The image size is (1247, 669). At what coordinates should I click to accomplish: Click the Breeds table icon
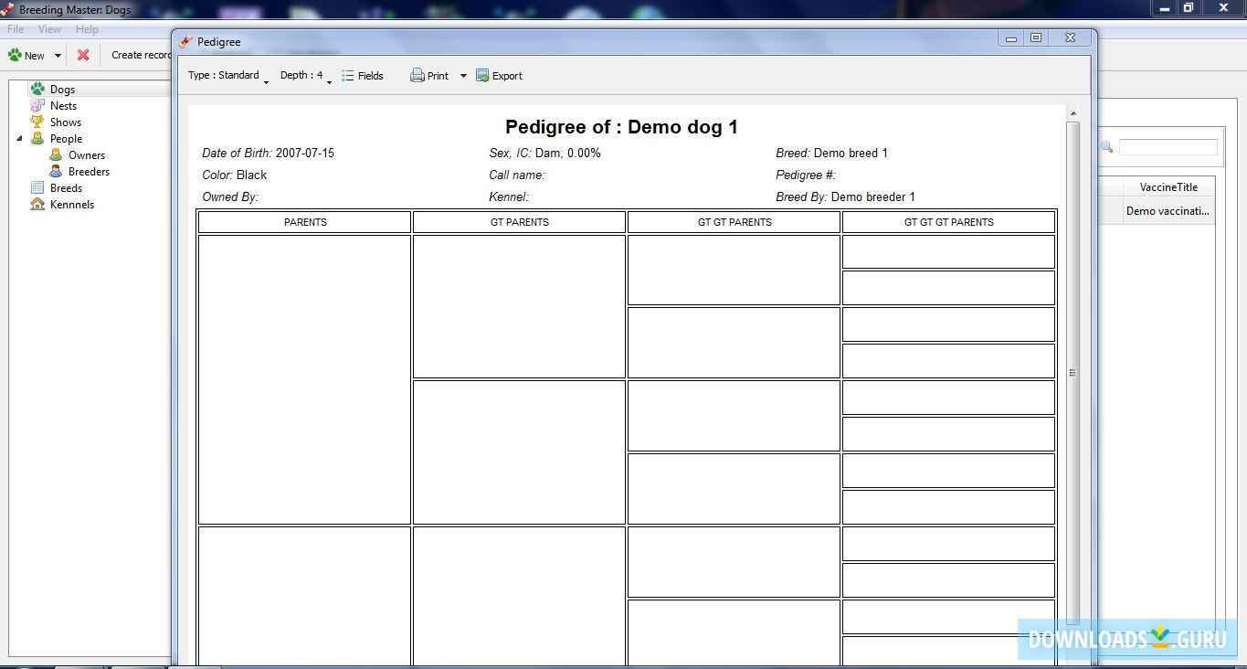37,187
